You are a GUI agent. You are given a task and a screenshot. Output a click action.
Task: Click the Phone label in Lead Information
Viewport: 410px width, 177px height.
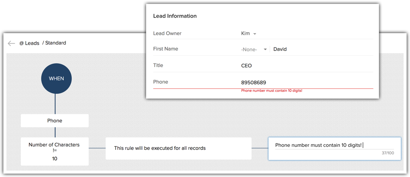160,82
